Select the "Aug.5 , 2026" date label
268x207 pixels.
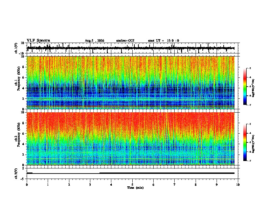coord(94,41)
